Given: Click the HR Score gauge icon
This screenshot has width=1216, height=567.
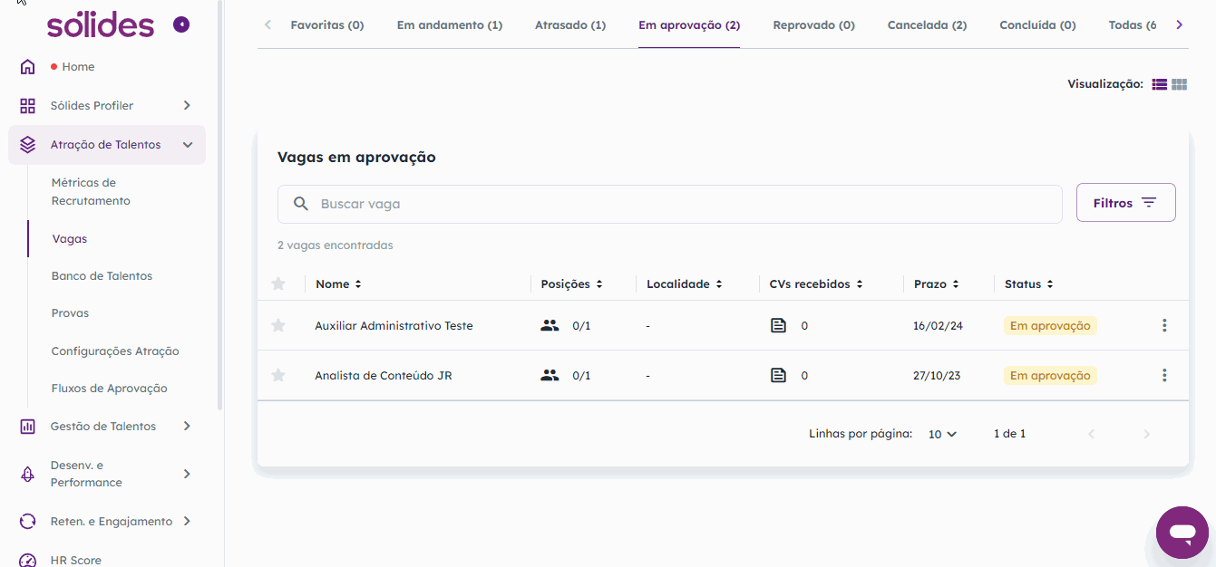Looking at the screenshot, I should click(x=28, y=561).
